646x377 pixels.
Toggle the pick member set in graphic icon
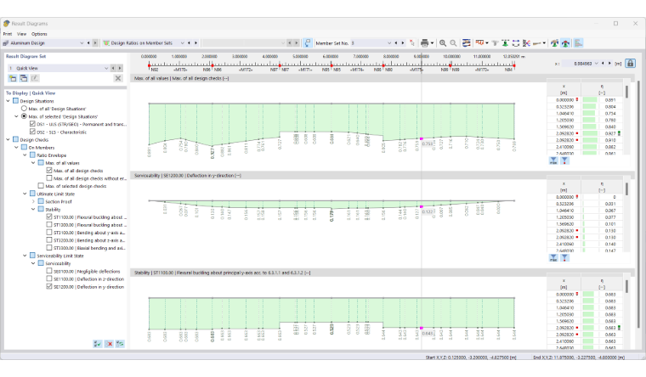[x=308, y=42]
